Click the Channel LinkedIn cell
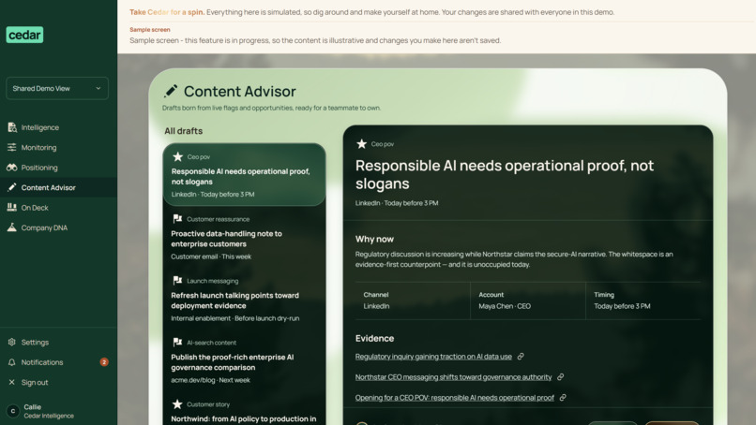This screenshot has width=756, height=425. click(x=413, y=300)
